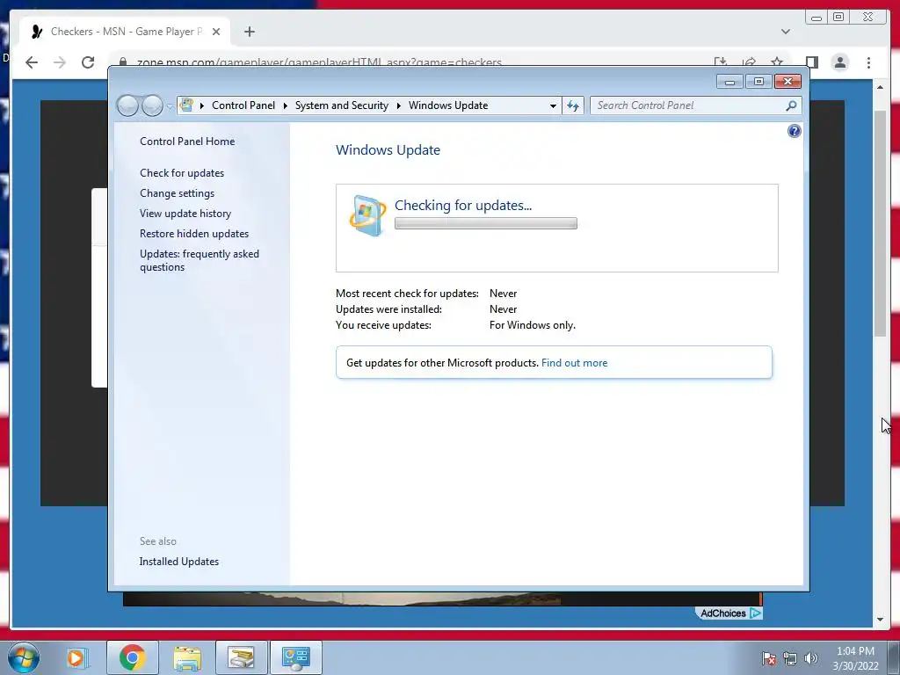
Task: Open Chrome's share page icon
Action: pos(749,62)
